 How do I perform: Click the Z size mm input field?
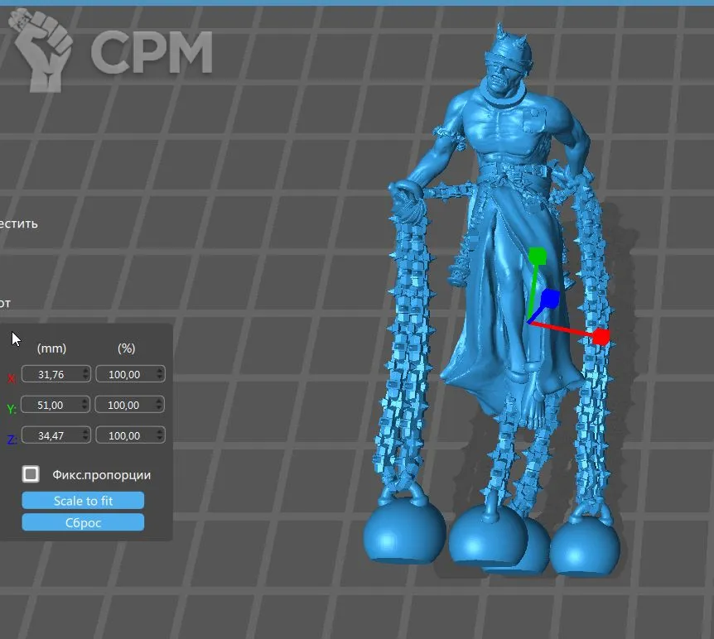51,436
